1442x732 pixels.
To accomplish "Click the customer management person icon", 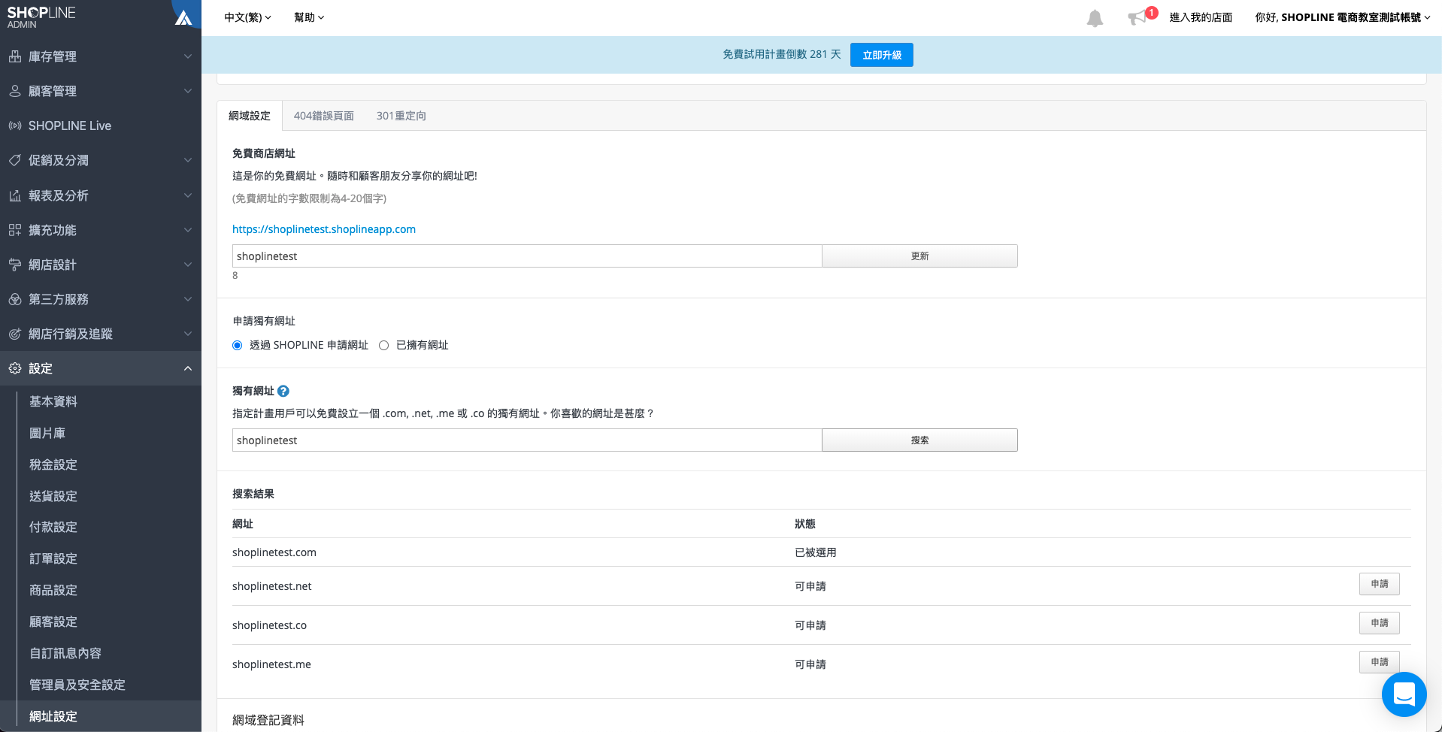I will 15,91.
